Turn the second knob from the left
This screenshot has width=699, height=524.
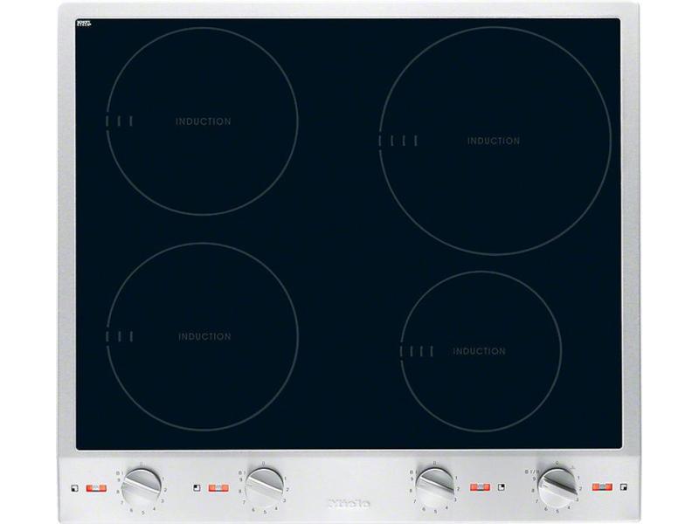pos(265,486)
